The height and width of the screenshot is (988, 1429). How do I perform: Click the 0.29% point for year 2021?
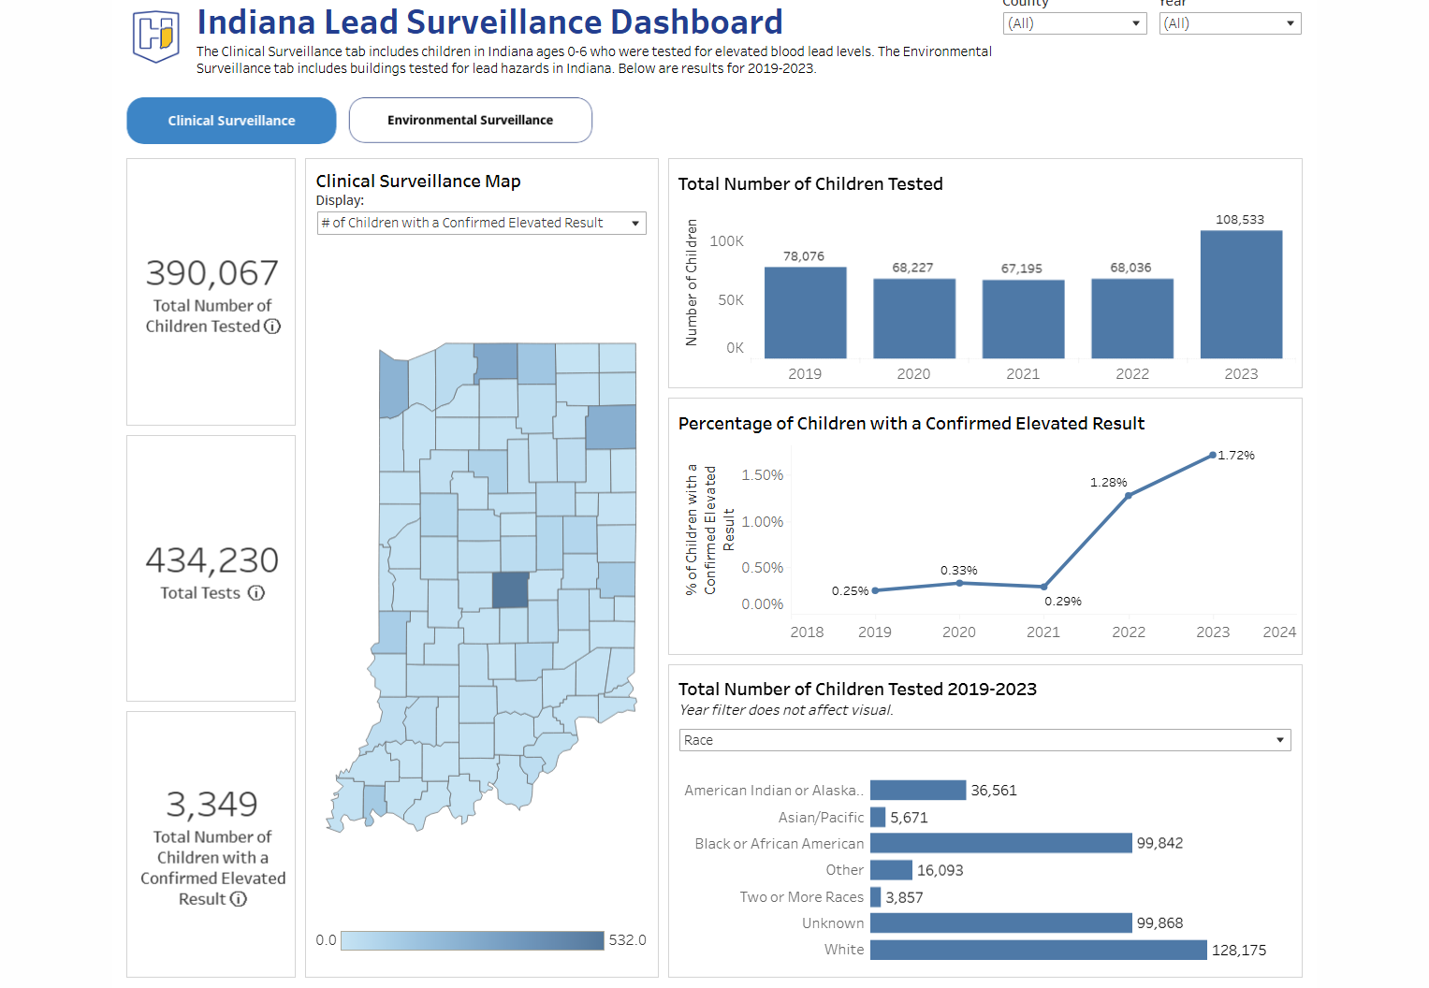click(1043, 587)
